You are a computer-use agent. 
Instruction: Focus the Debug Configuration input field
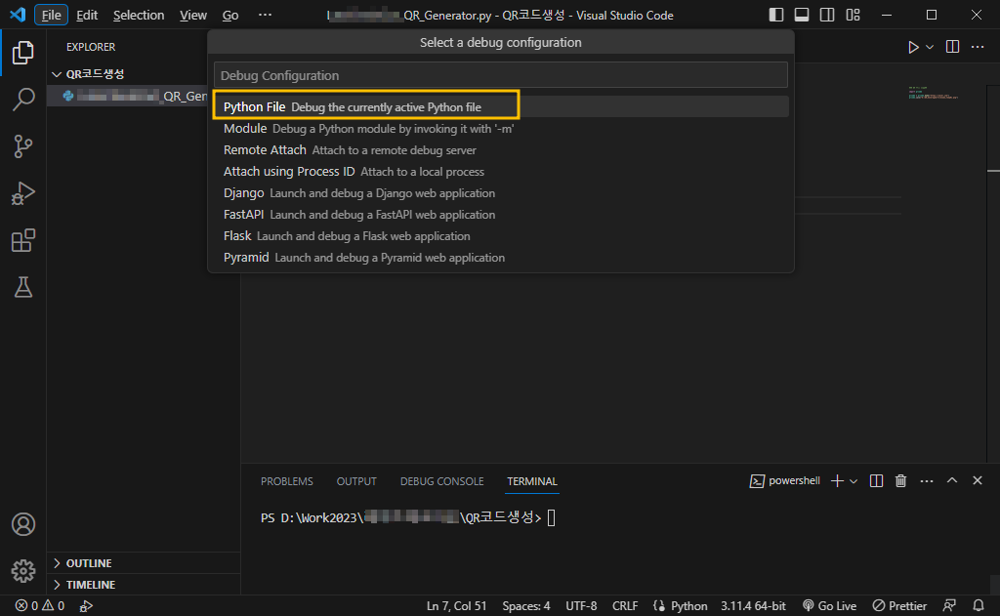[501, 75]
